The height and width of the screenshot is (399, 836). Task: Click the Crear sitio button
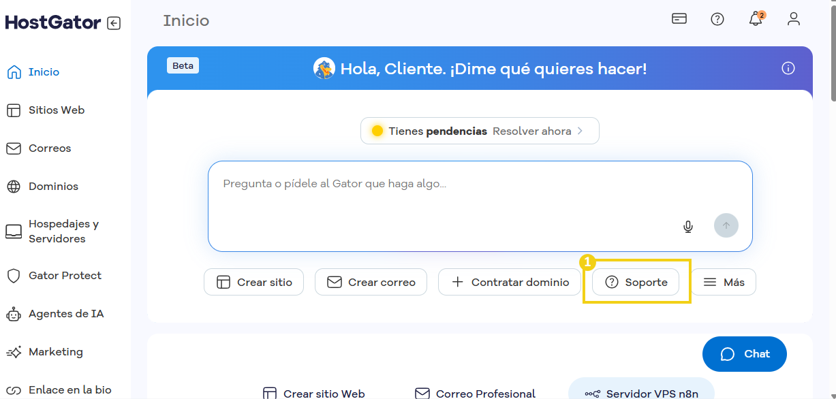point(254,282)
